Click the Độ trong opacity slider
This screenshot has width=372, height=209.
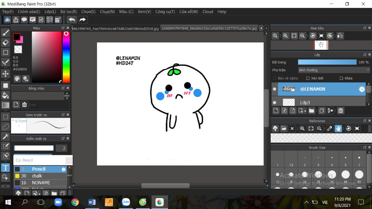click(327, 62)
